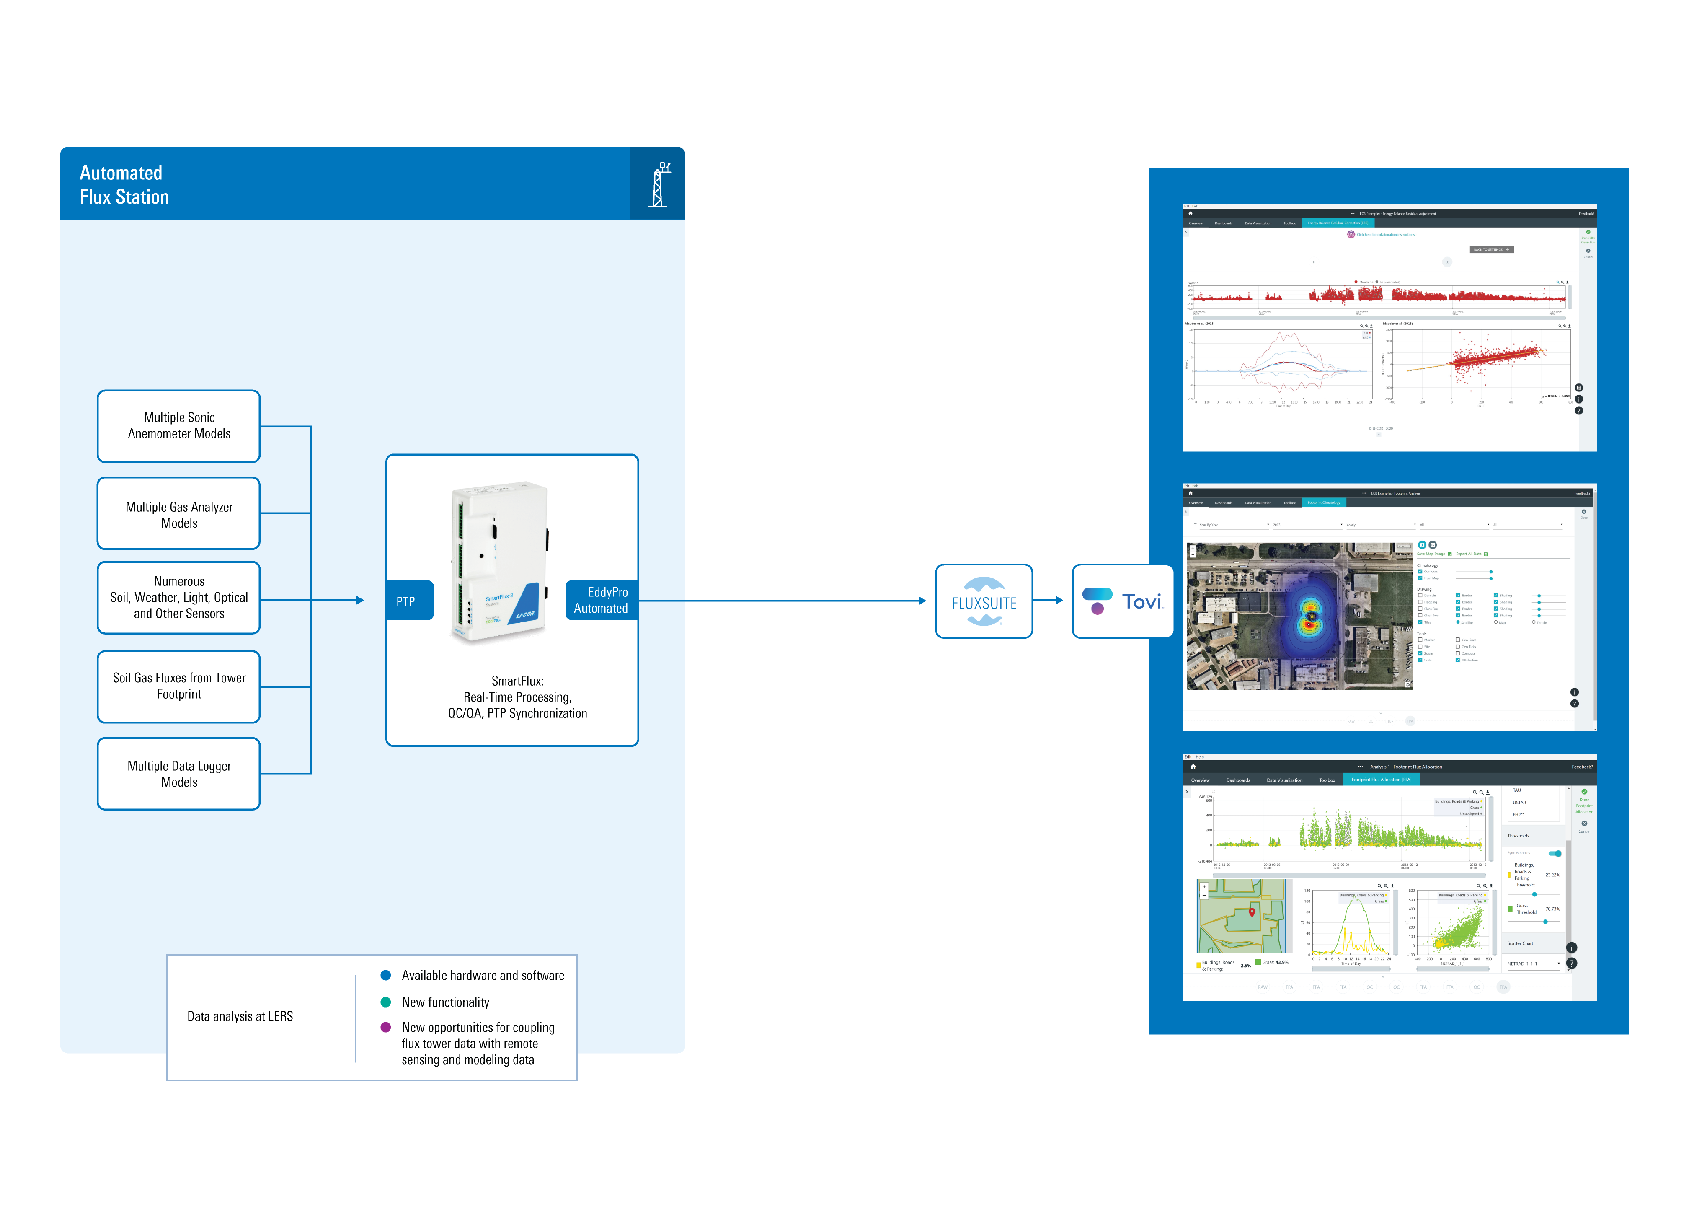Viewport: 1689px width, 1207px height.
Task: Click the FluxSuite logo box
Action: 984,601
